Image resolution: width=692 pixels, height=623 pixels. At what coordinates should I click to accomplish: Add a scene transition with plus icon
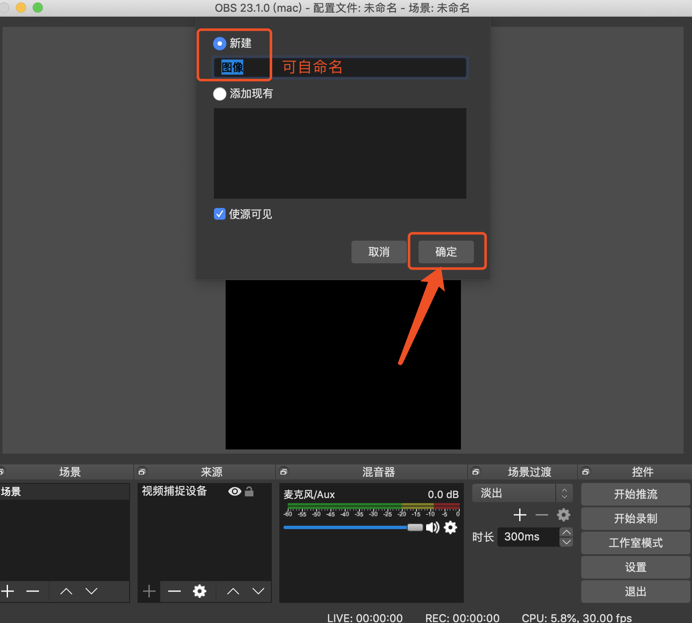[520, 515]
